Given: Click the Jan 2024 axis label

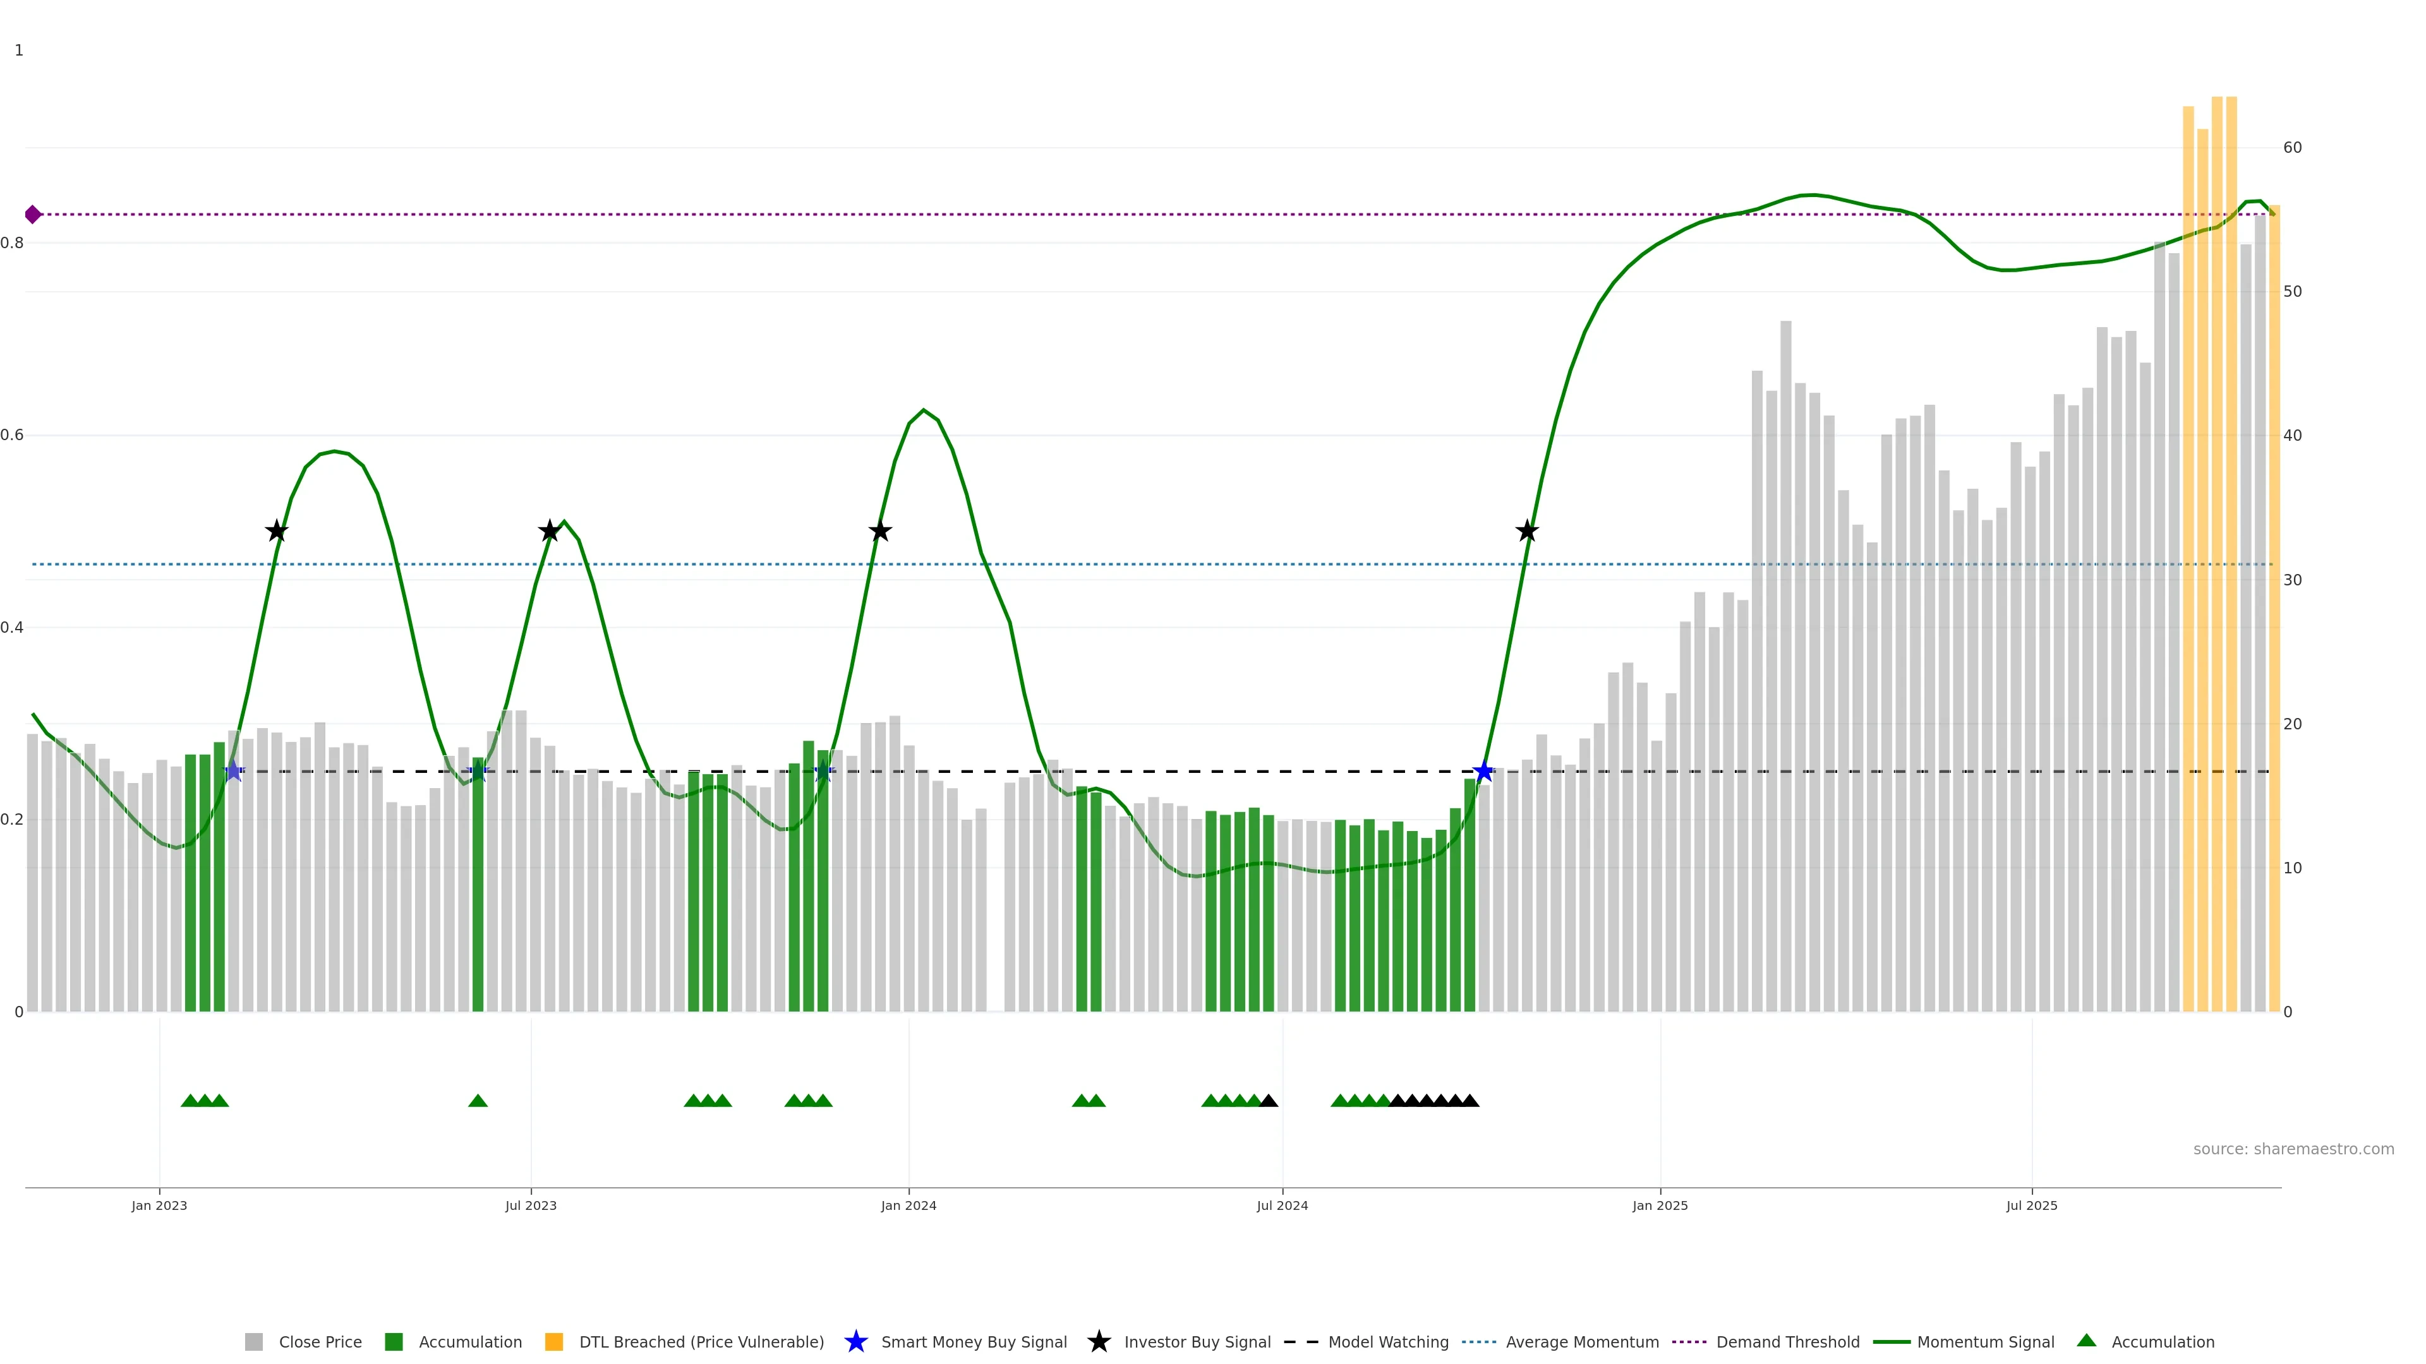Looking at the screenshot, I should [908, 1205].
